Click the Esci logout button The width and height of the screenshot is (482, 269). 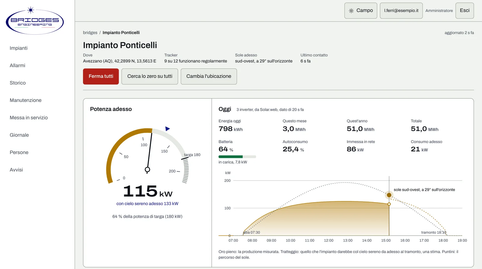(465, 11)
